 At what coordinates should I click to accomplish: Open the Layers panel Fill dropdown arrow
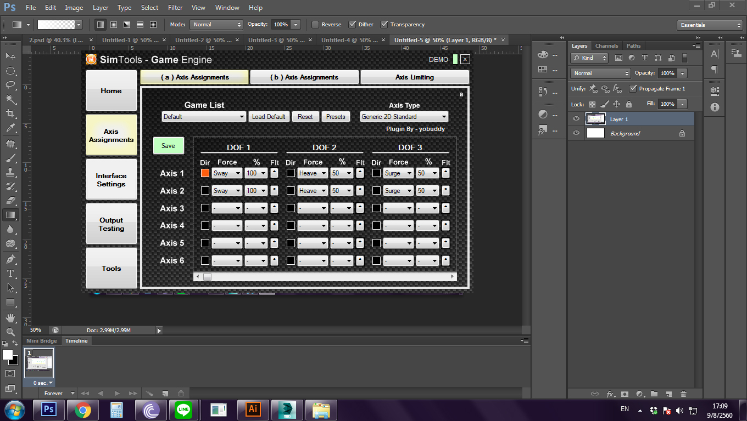[x=683, y=104]
